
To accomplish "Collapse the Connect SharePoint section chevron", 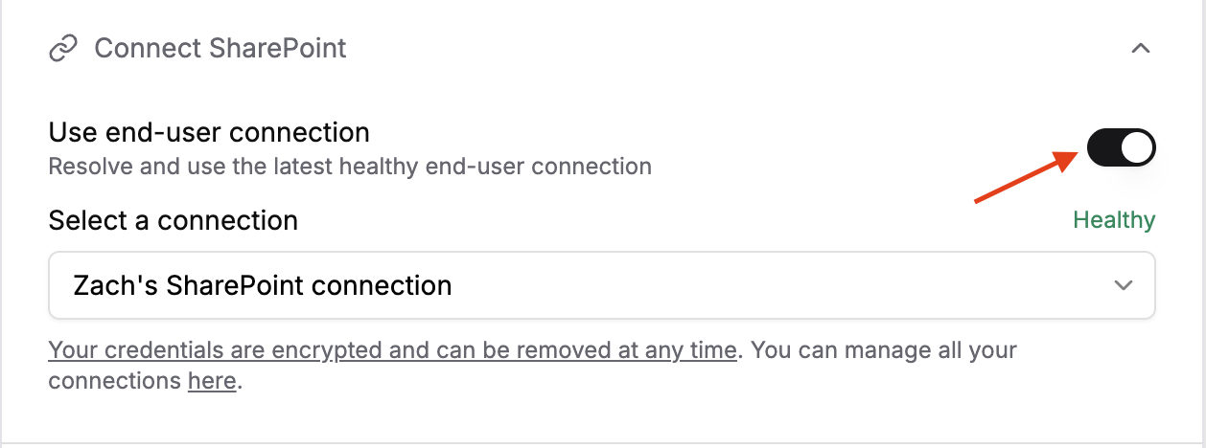I will 1140,48.
